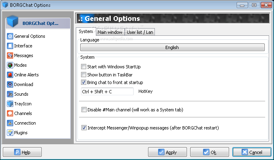This screenshot has height=160, width=274.
Task: Check Disable #Main channel option
Action: tap(84, 110)
